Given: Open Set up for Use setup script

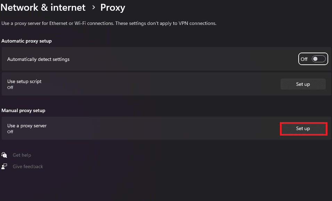Looking at the screenshot, I should [x=303, y=84].
